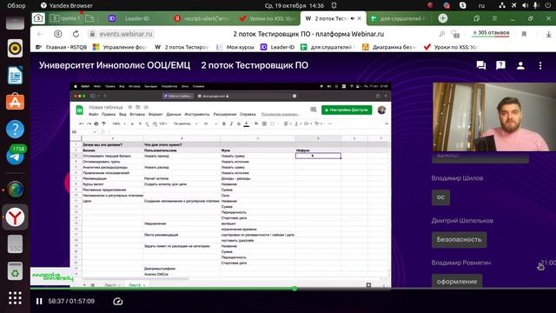Open the questions icon in webinar header

[500, 65]
